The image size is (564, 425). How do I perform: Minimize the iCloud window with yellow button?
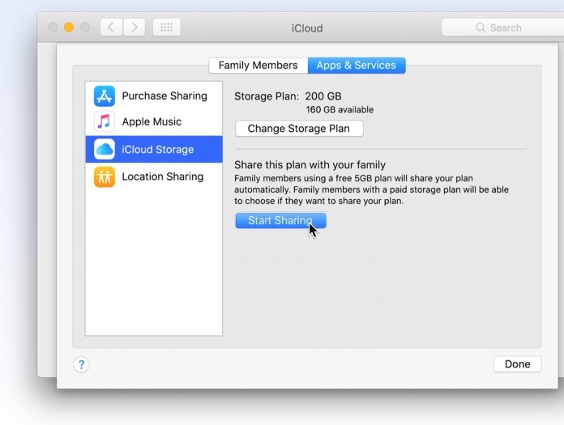click(x=69, y=28)
